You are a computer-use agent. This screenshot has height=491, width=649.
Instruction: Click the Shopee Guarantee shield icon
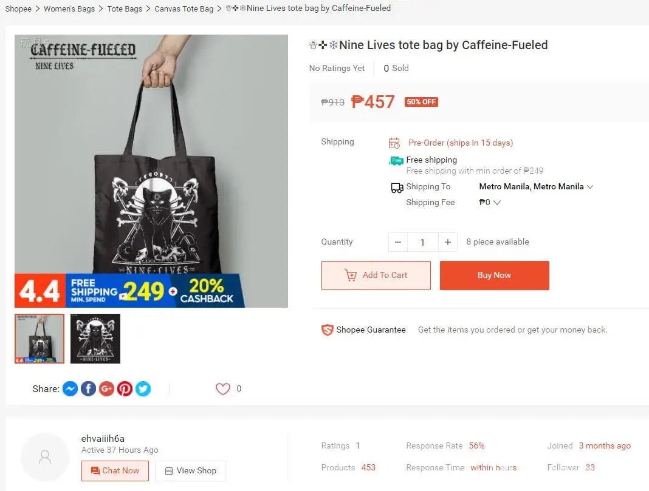point(327,330)
